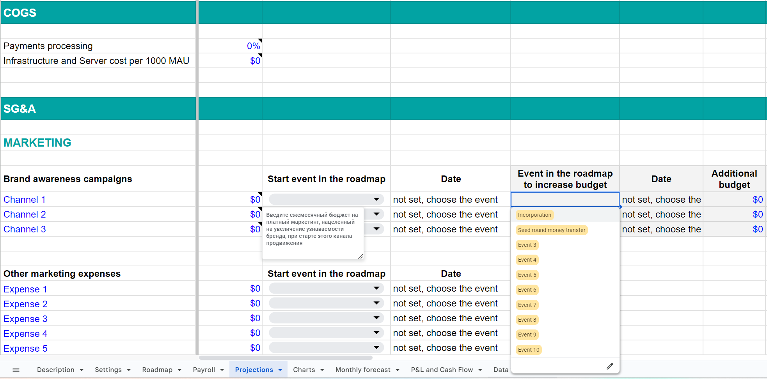Open Channel 2 start event dropdown arrow
Screen dimensions: 767x379
tap(376, 214)
